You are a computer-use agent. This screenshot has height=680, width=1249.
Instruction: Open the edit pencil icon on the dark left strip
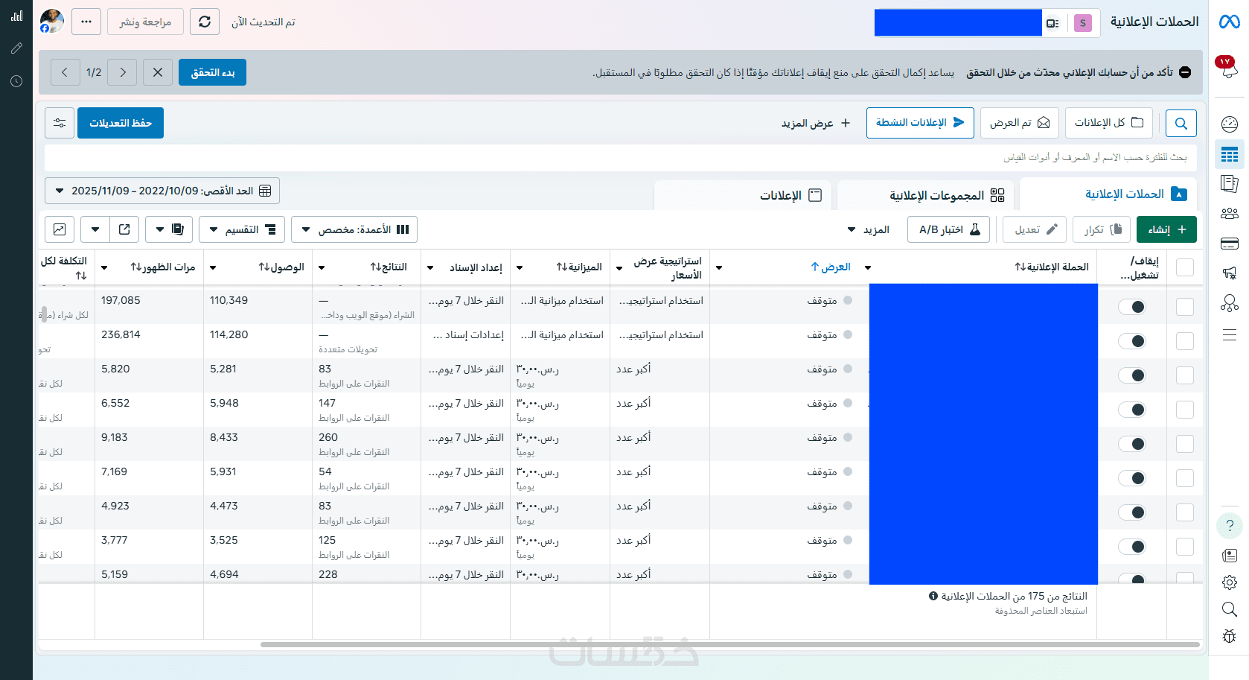pos(16,48)
